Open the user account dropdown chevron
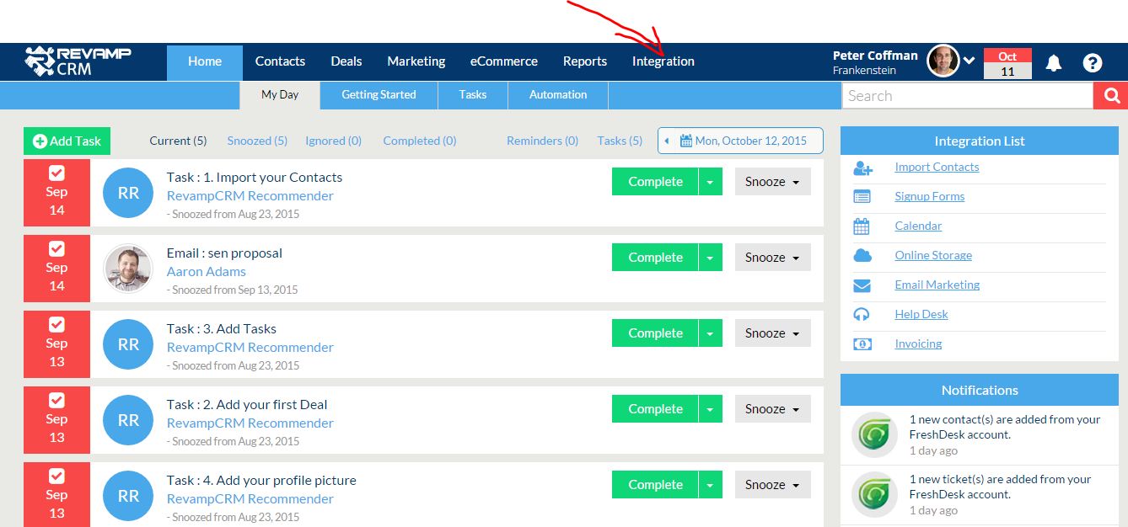 969,61
